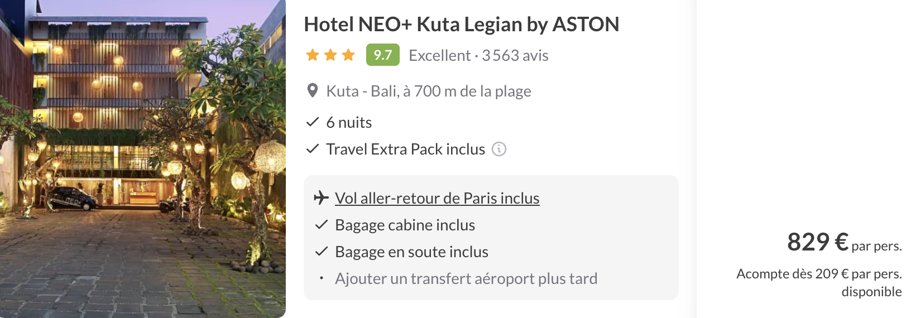Click the checkmark beside Travel Extra Pack

[x=313, y=149]
